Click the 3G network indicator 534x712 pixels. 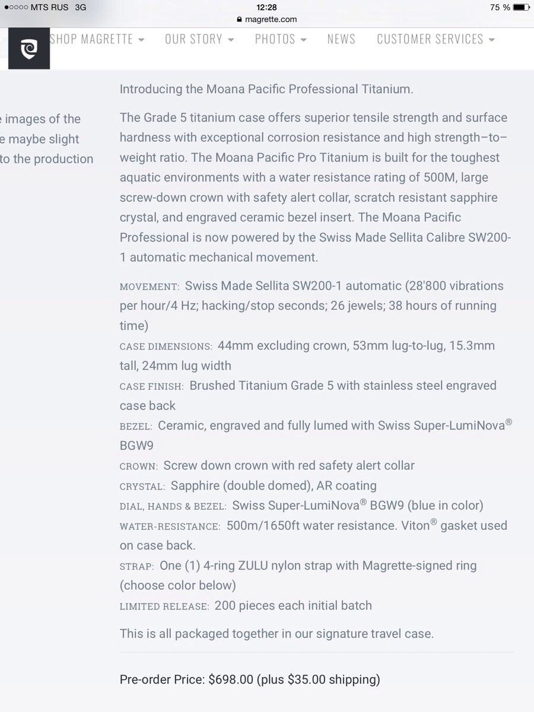coord(80,7)
